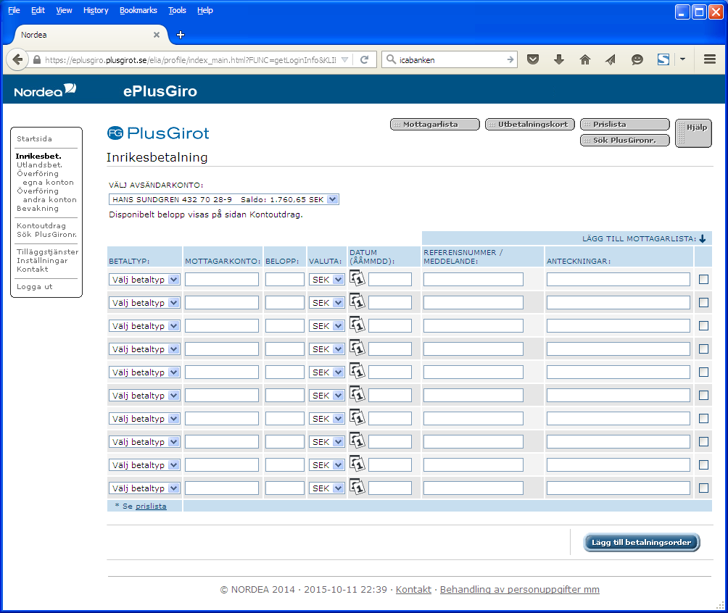Viewport: 728px width, 613px height.
Task: Open Kontoutdrag in the sidebar
Action: click(41, 225)
